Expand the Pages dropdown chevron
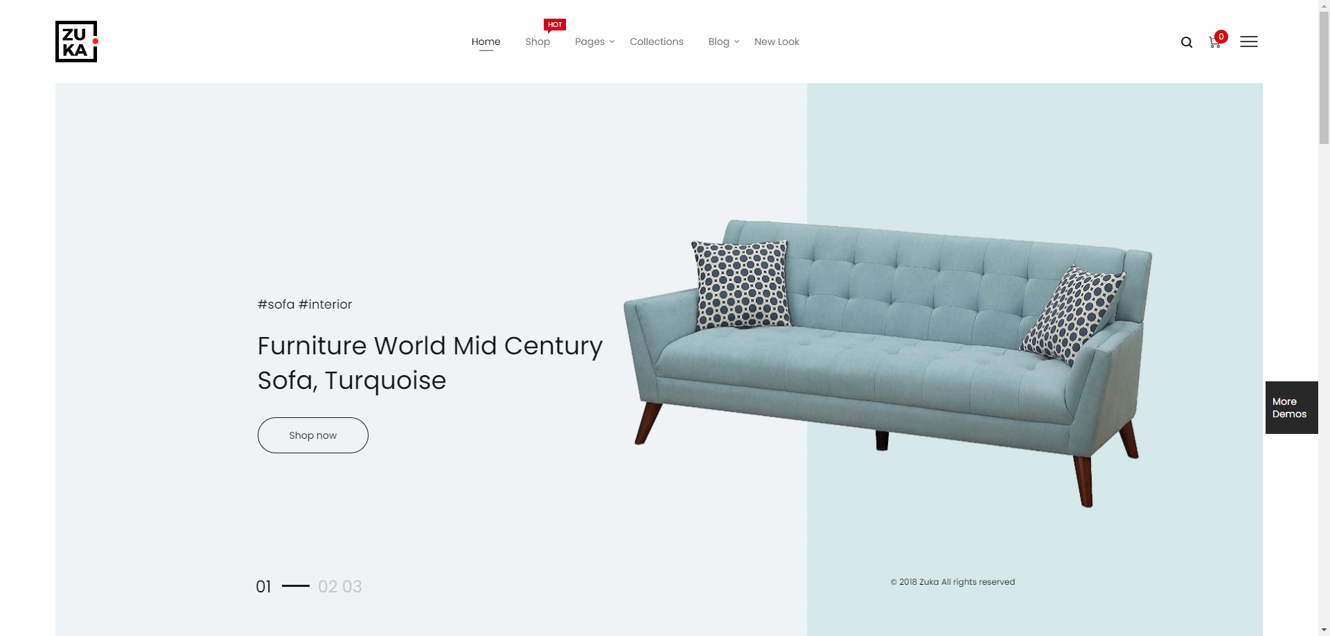 (x=612, y=42)
